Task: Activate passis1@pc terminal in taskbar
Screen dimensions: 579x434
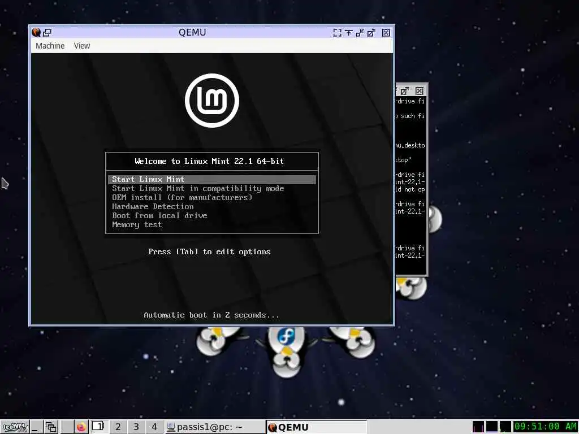Action: (x=214, y=427)
